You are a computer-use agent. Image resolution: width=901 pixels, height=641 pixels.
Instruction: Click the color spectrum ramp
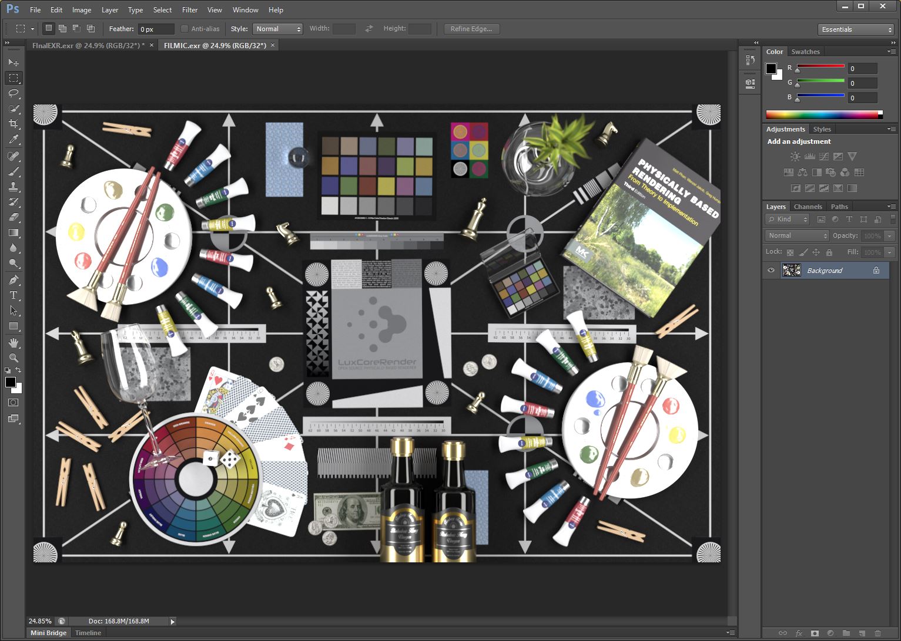tap(823, 114)
